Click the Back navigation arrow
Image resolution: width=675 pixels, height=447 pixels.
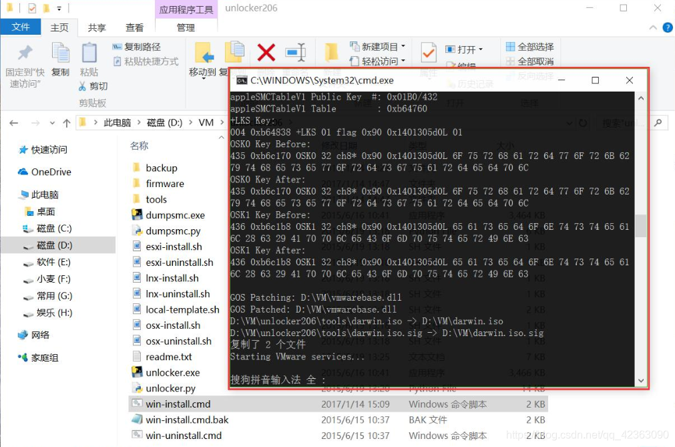[x=14, y=123]
